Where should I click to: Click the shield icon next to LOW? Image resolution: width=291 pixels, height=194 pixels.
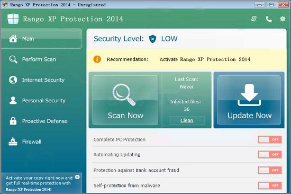152,39
